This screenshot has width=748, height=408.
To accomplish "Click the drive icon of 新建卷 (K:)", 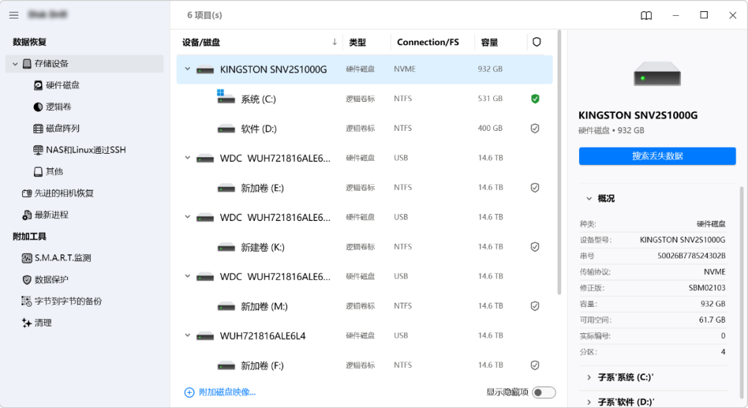I will (226, 248).
